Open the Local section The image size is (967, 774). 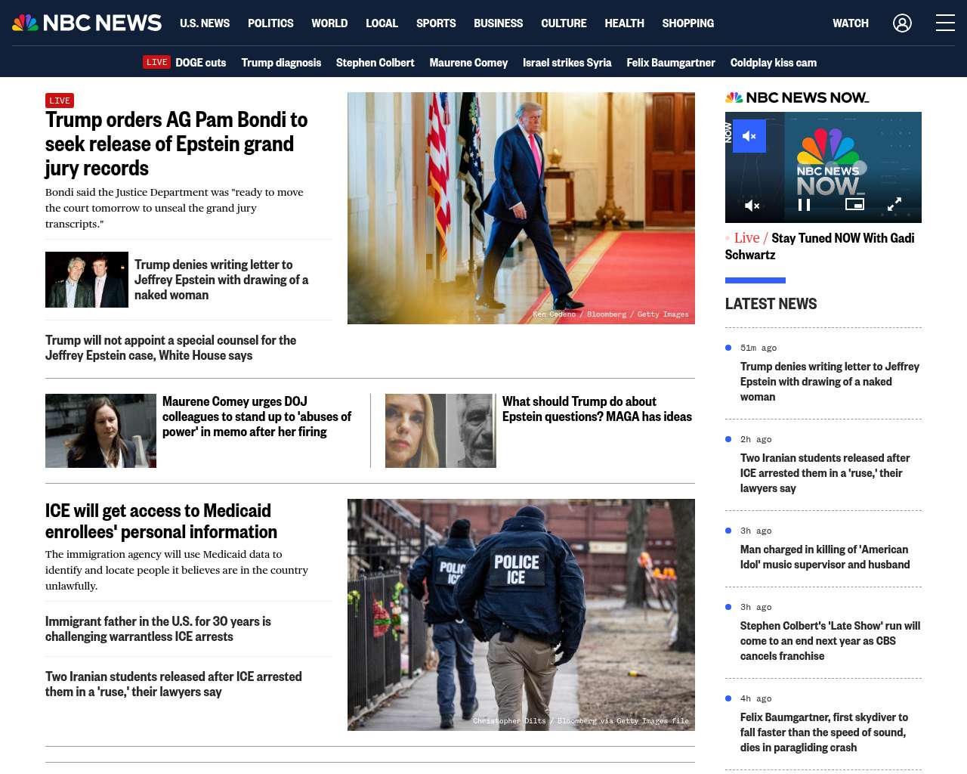coord(382,23)
